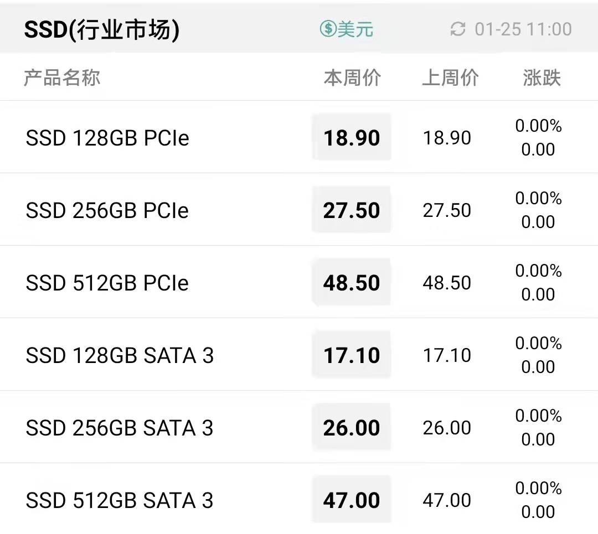Tap the 47.00 current week price box
Screen dimensions: 598x534
[x=352, y=499]
